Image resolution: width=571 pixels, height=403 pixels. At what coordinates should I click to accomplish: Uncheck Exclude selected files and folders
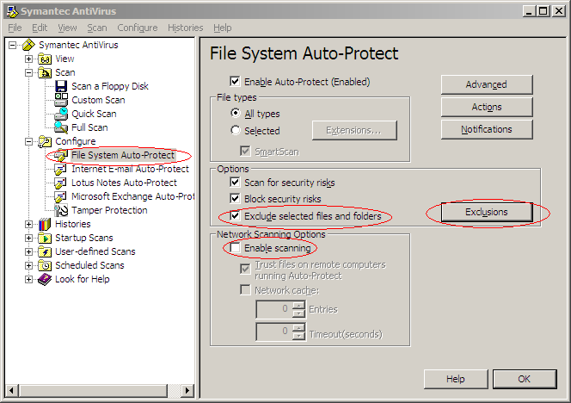[x=236, y=215]
